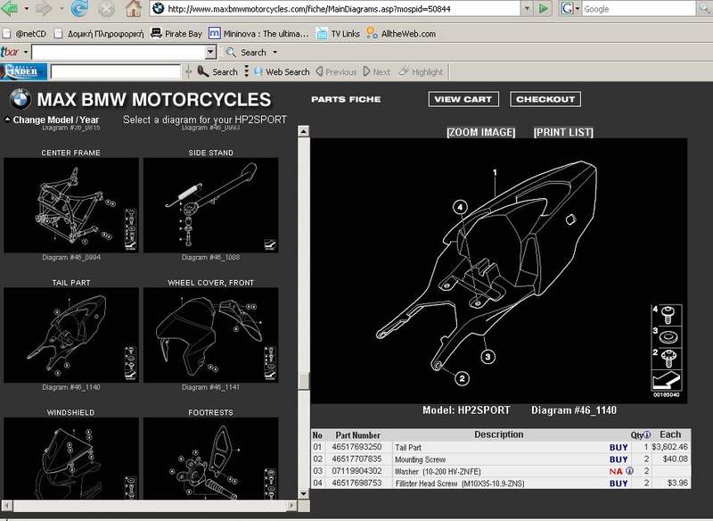713x521 pixels.
Task: Click callout number 4 on diagram
Action: [460, 208]
